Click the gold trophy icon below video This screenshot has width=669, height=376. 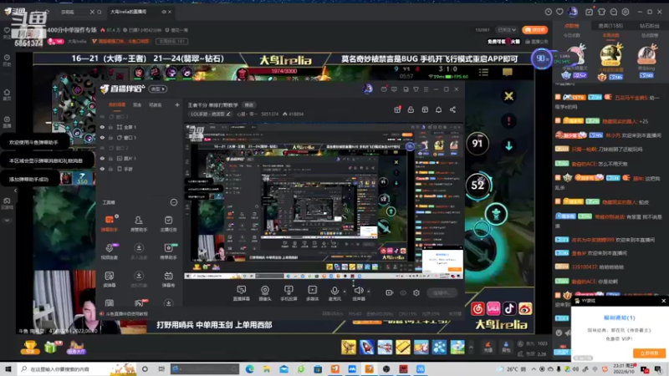click(x=30, y=348)
